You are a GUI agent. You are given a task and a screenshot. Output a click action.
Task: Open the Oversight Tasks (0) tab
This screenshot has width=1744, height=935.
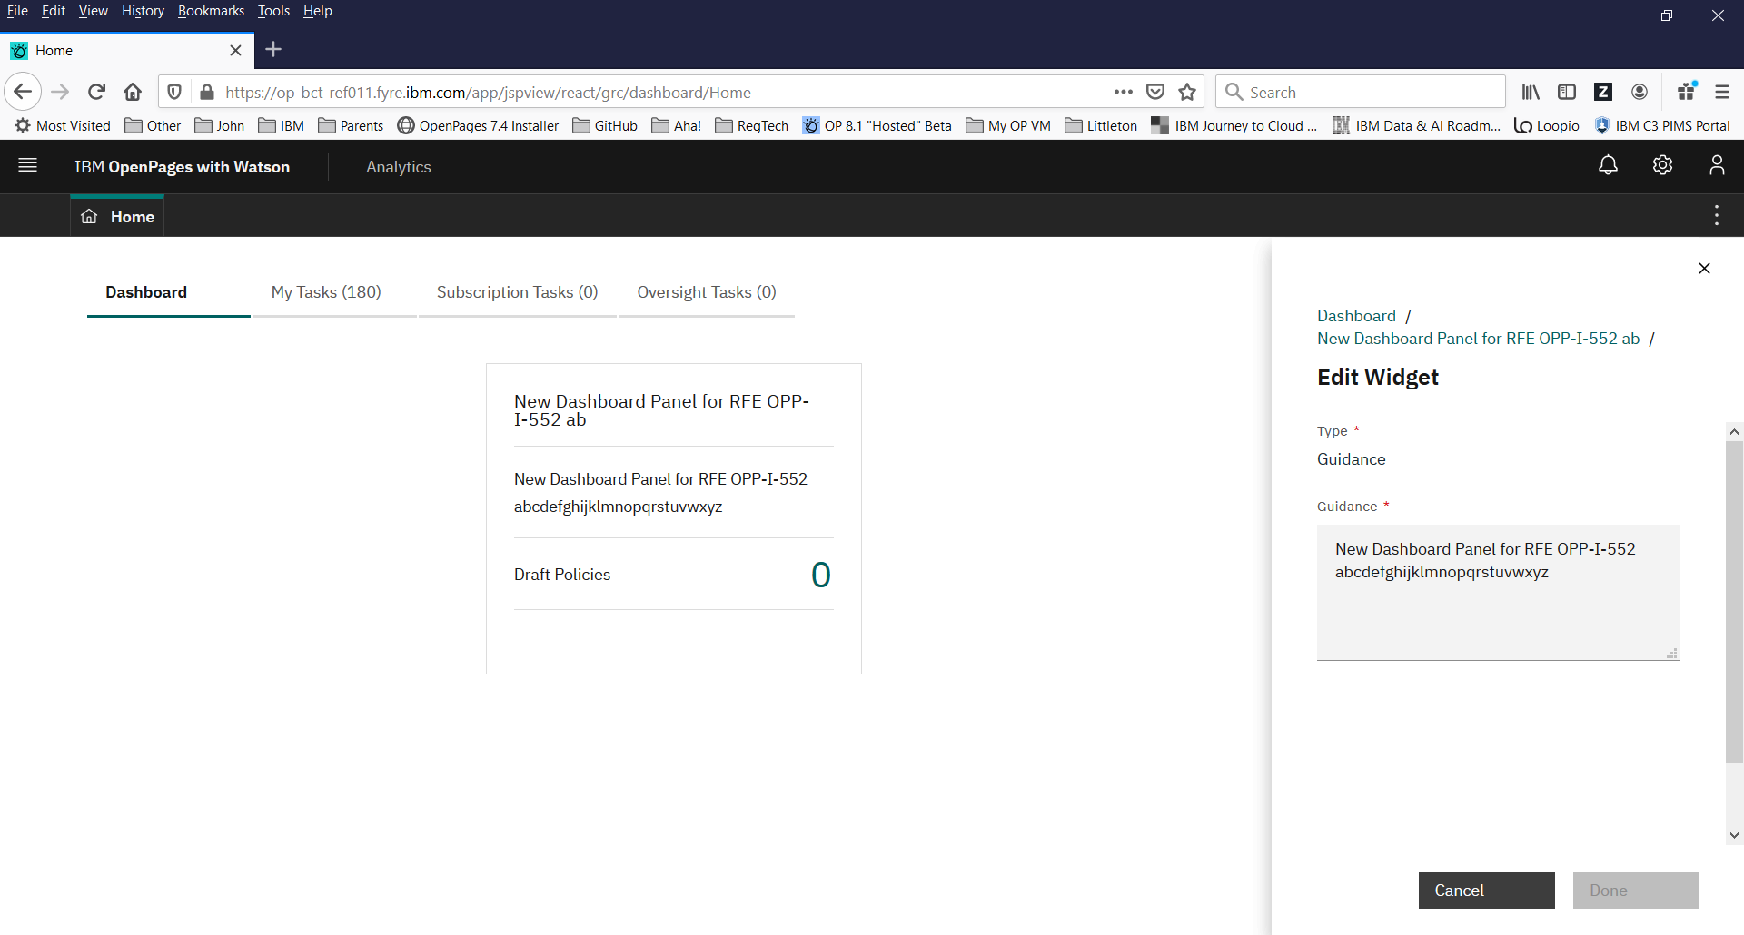pyautogui.click(x=706, y=292)
